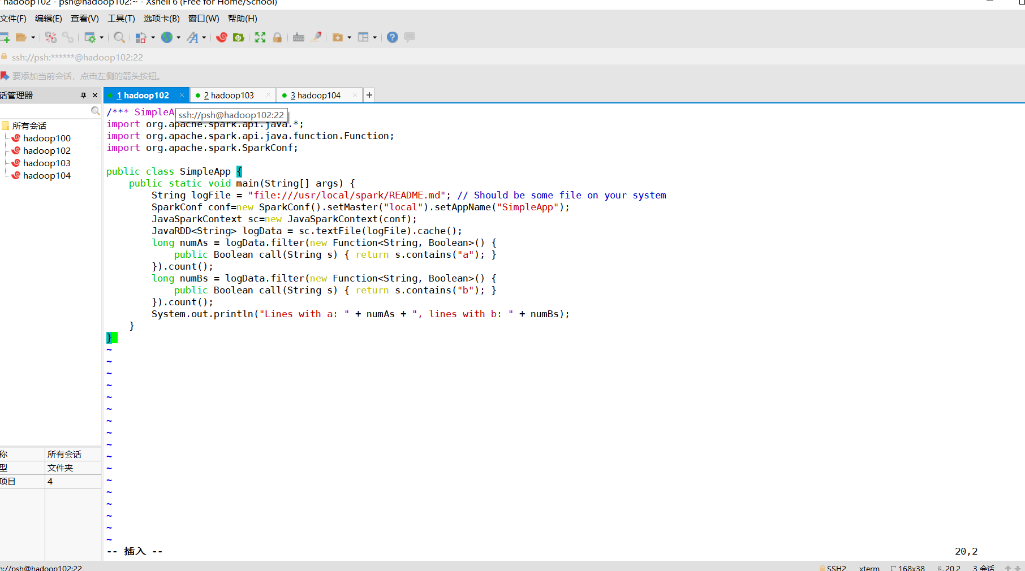Close the 3 hadoop104 tab

pyautogui.click(x=355, y=95)
